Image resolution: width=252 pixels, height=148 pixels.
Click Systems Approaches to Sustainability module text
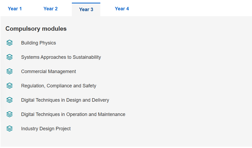(x=61, y=57)
